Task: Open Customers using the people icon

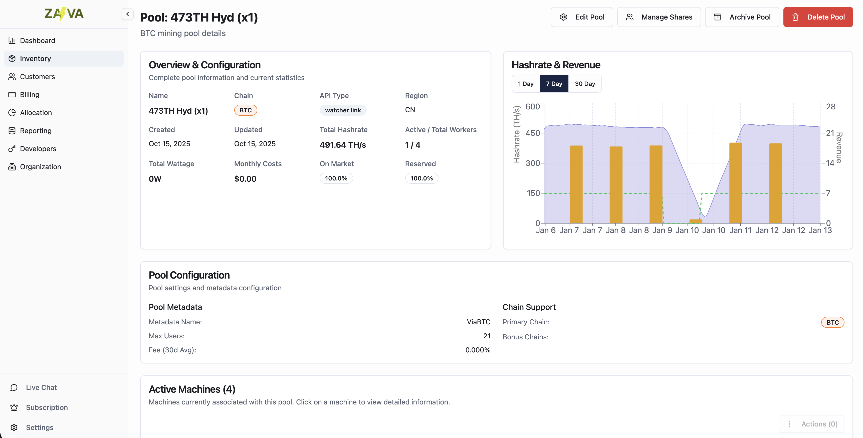Action: pyautogui.click(x=12, y=76)
